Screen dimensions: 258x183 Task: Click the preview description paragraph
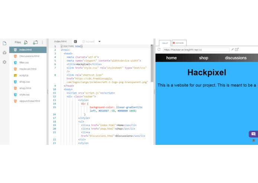[207, 85]
